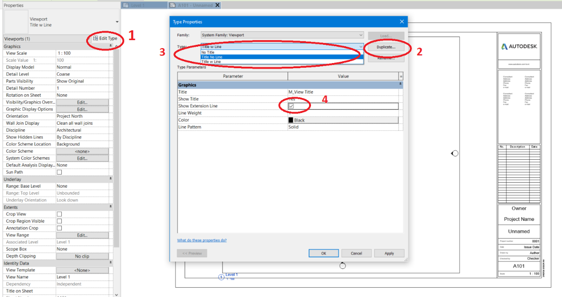Click the Color Scheme <none> button
This screenshot has width=562, height=297.
[82, 151]
